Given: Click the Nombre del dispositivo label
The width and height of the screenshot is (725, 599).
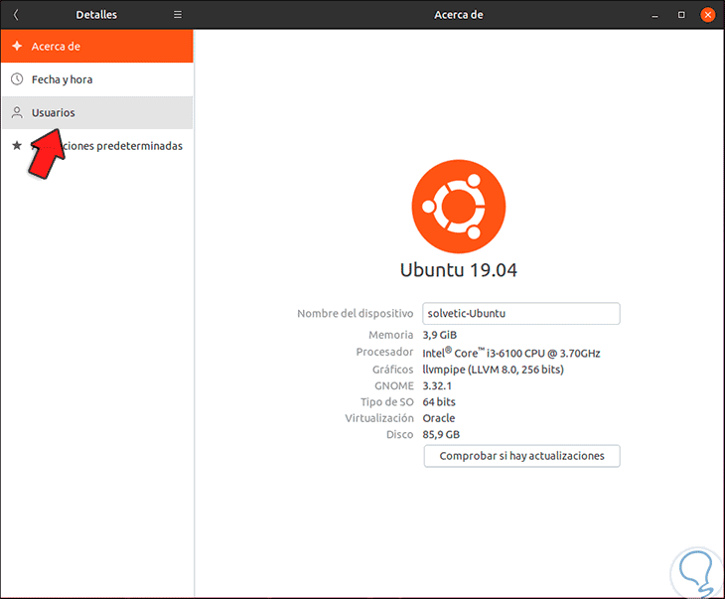Looking at the screenshot, I should point(356,314).
